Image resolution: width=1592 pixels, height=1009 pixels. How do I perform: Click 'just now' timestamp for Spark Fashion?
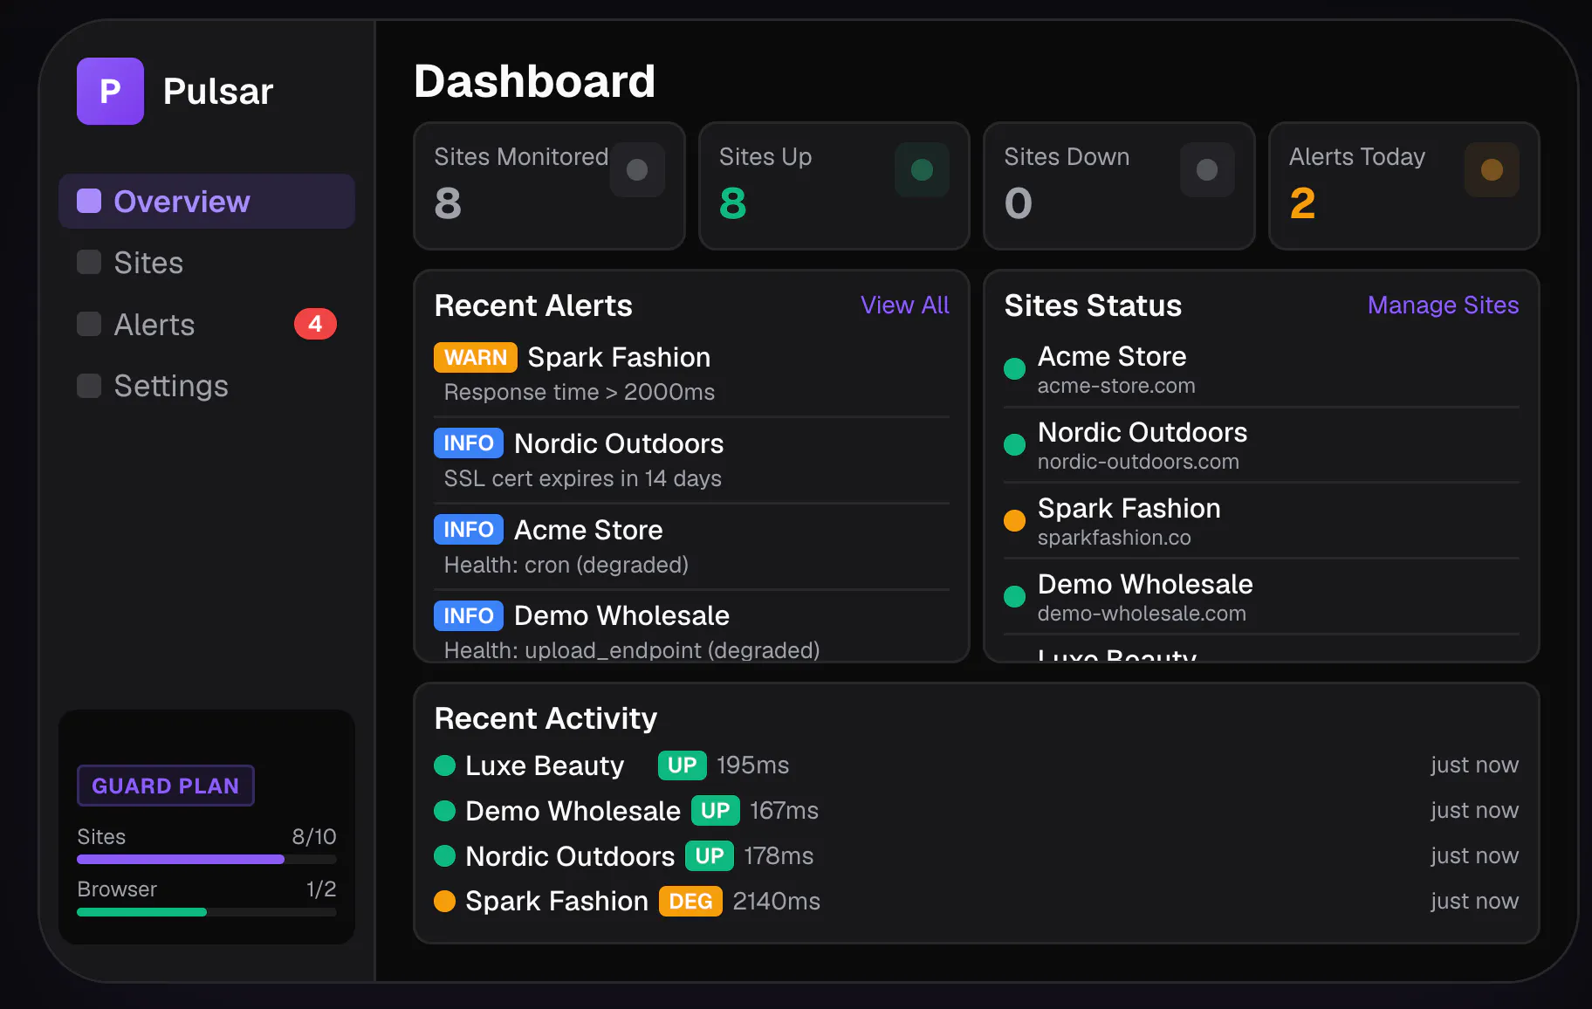(1474, 901)
